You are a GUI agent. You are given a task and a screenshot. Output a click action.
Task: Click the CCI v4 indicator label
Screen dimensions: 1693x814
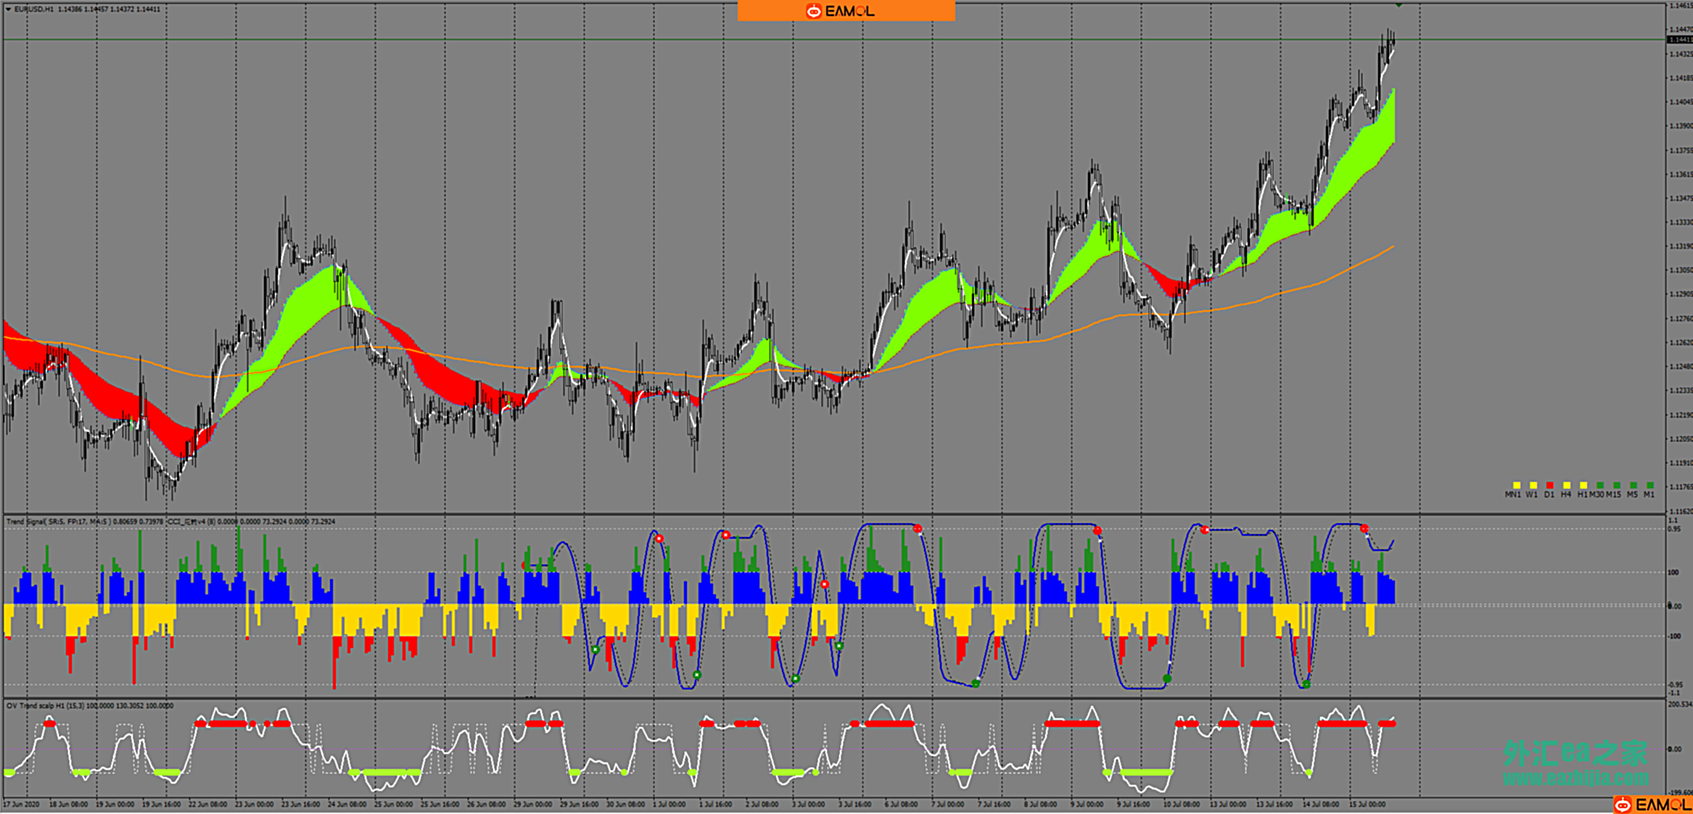coord(192,521)
